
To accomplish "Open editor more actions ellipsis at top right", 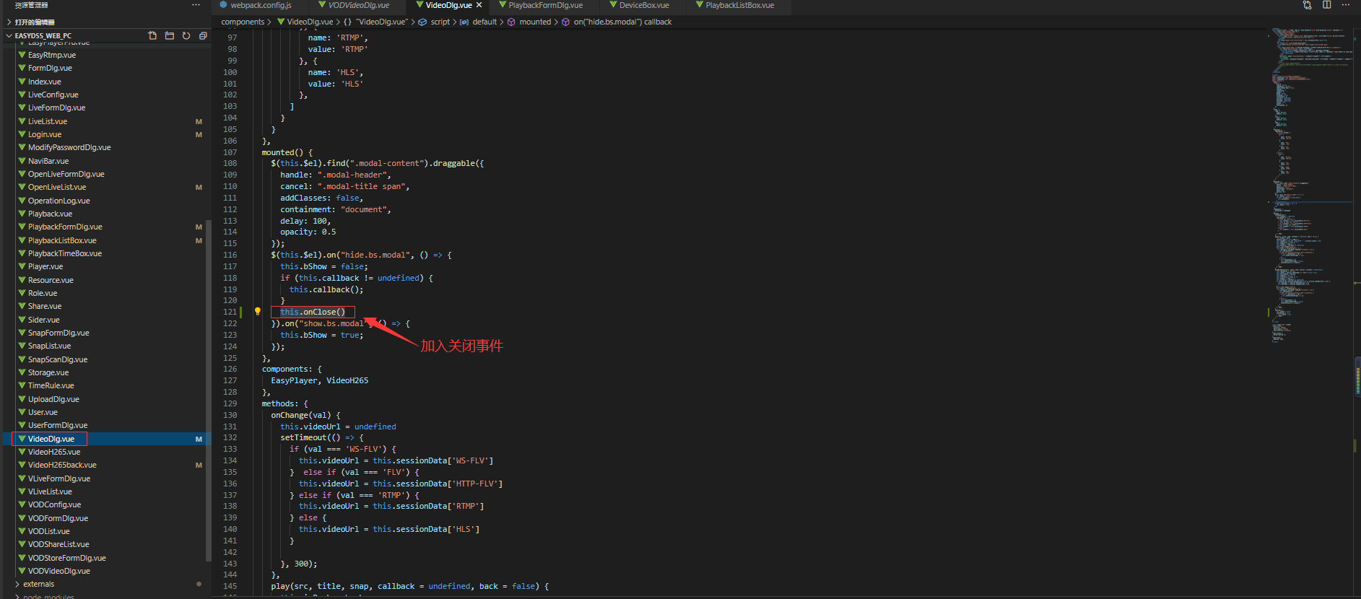I will click(x=1346, y=5).
